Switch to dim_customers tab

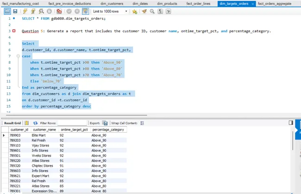(x=112, y=3)
